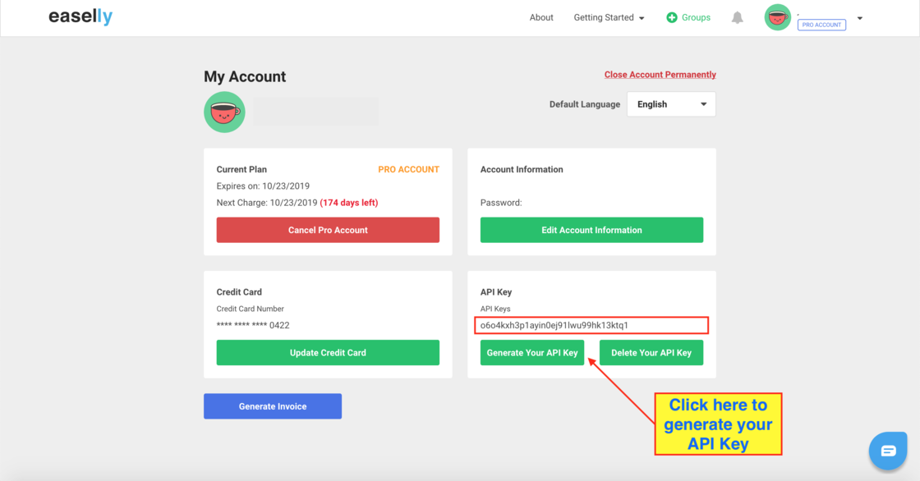The image size is (920, 481).
Task: Cancel the Pro account
Action: [x=328, y=230]
